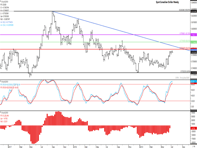Screen dimensions: 197x148
Task: Click the STOCH D red diamond marker
Action: 1,88
